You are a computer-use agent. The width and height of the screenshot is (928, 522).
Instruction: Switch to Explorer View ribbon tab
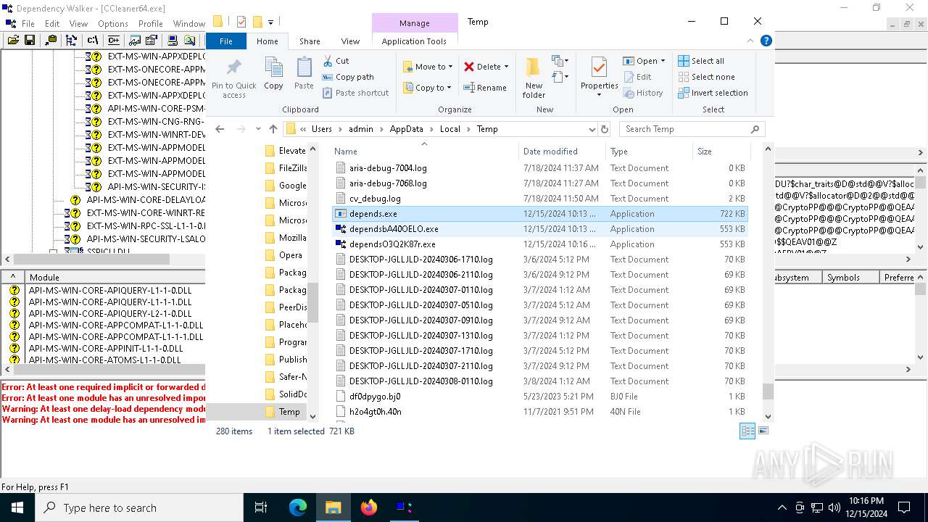click(350, 41)
